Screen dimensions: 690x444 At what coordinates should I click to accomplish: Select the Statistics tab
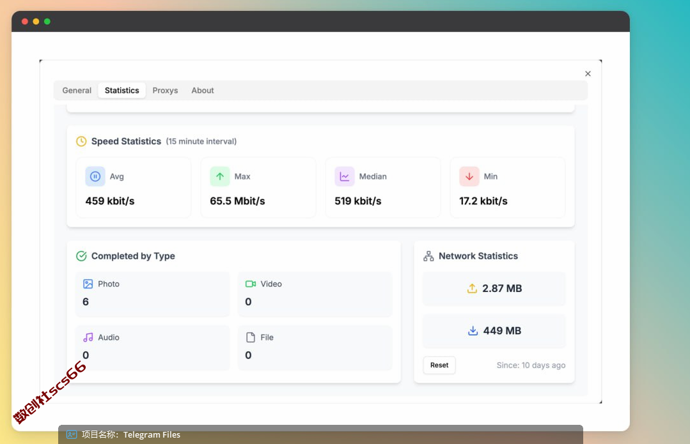click(122, 90)
